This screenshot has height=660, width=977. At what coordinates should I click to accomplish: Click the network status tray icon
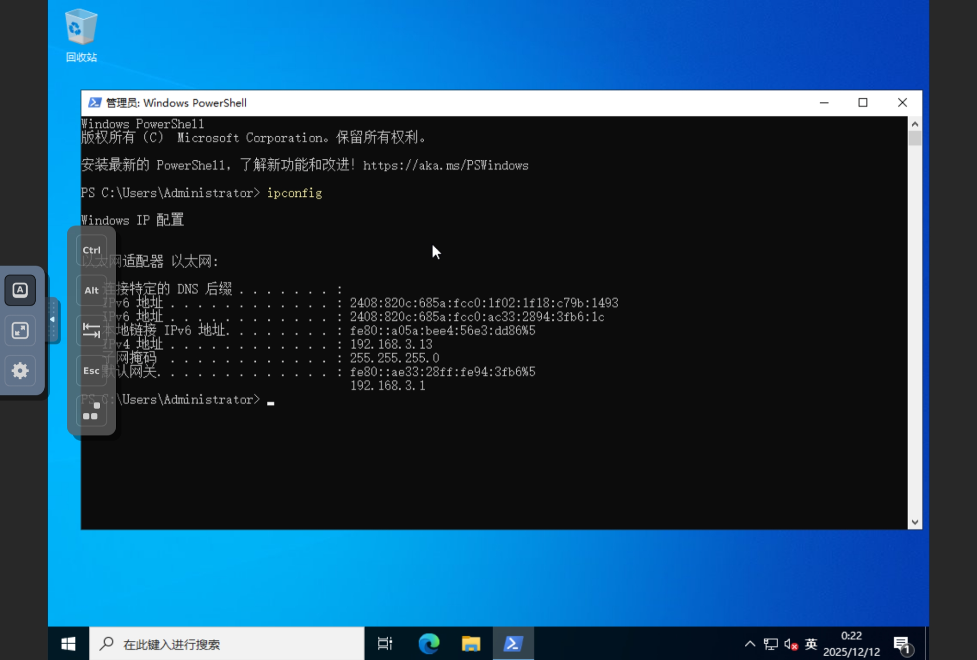click(x=770, y=643)
